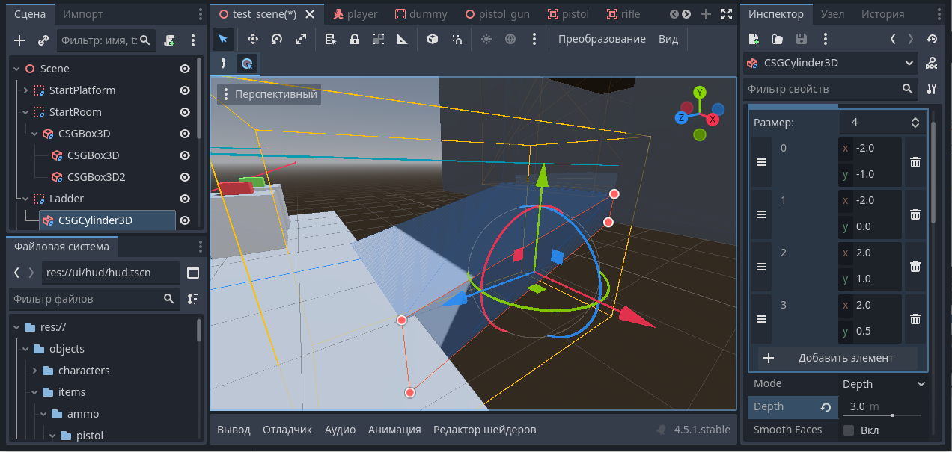The image size is (952, 452).
Task: Open the Mode dropdown showing Depth
Action: [x=883, y=384]
